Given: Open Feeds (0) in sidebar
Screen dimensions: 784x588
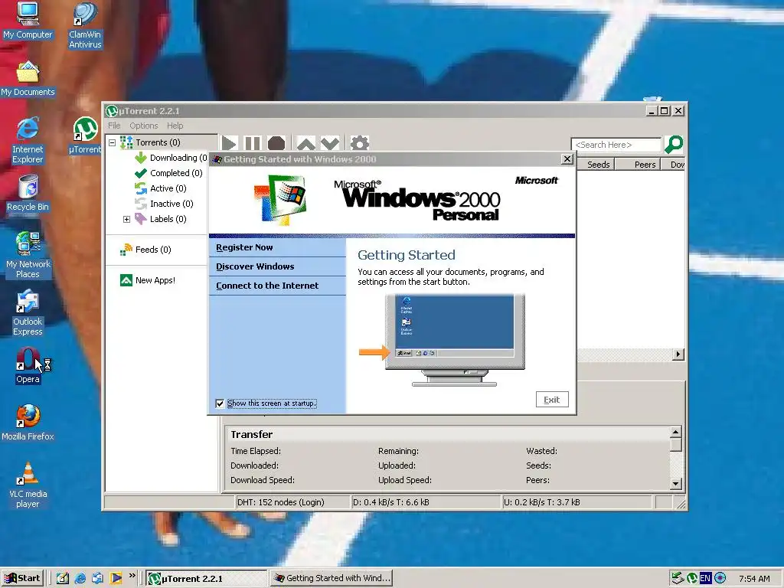Looking at the screenshot, I should click(145, 250).
